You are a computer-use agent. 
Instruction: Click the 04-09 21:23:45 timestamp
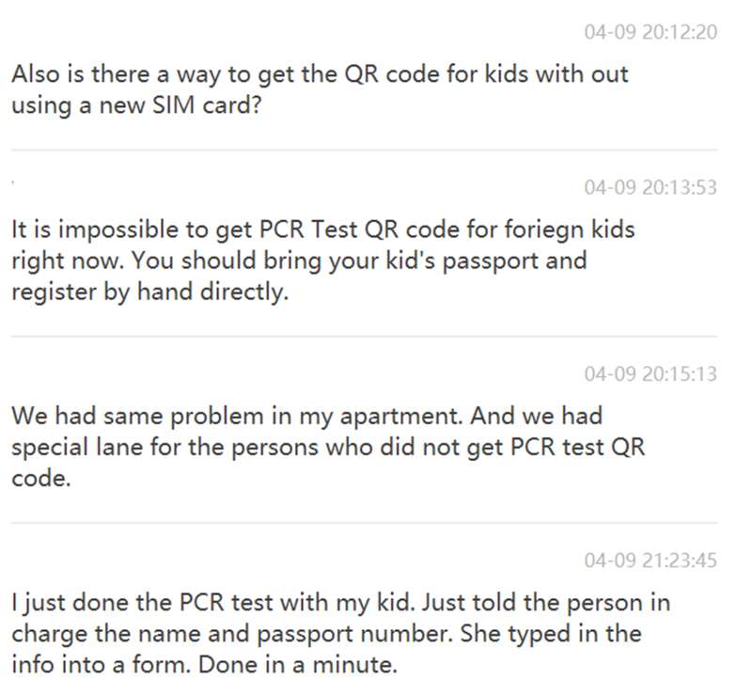650,561
